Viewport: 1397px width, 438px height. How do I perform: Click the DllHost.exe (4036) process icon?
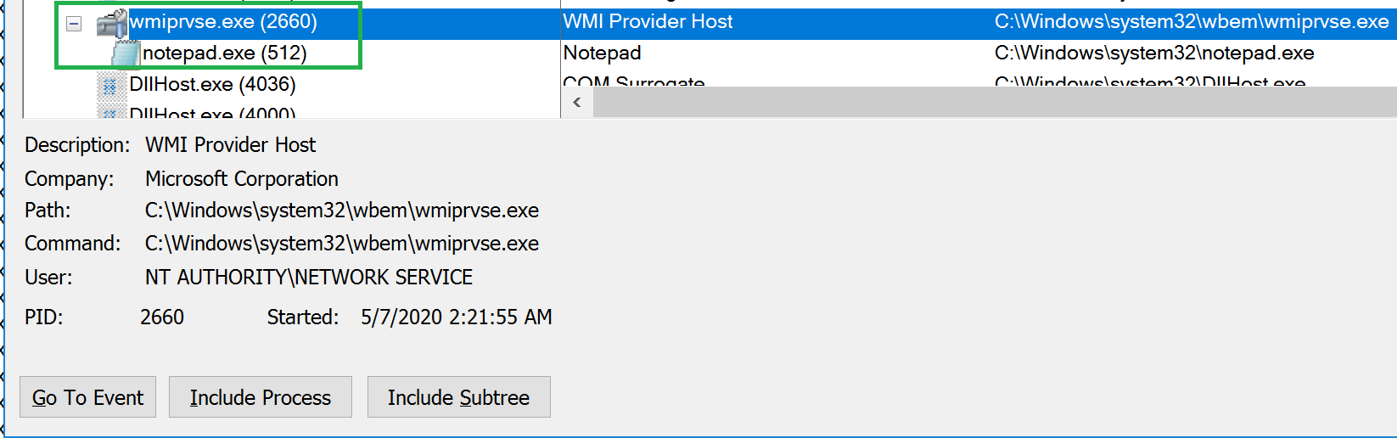[x=109, y=85]
